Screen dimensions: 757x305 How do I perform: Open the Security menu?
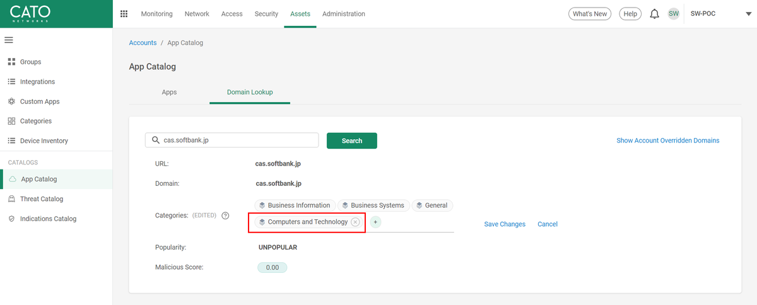click(x=266, y=14)
